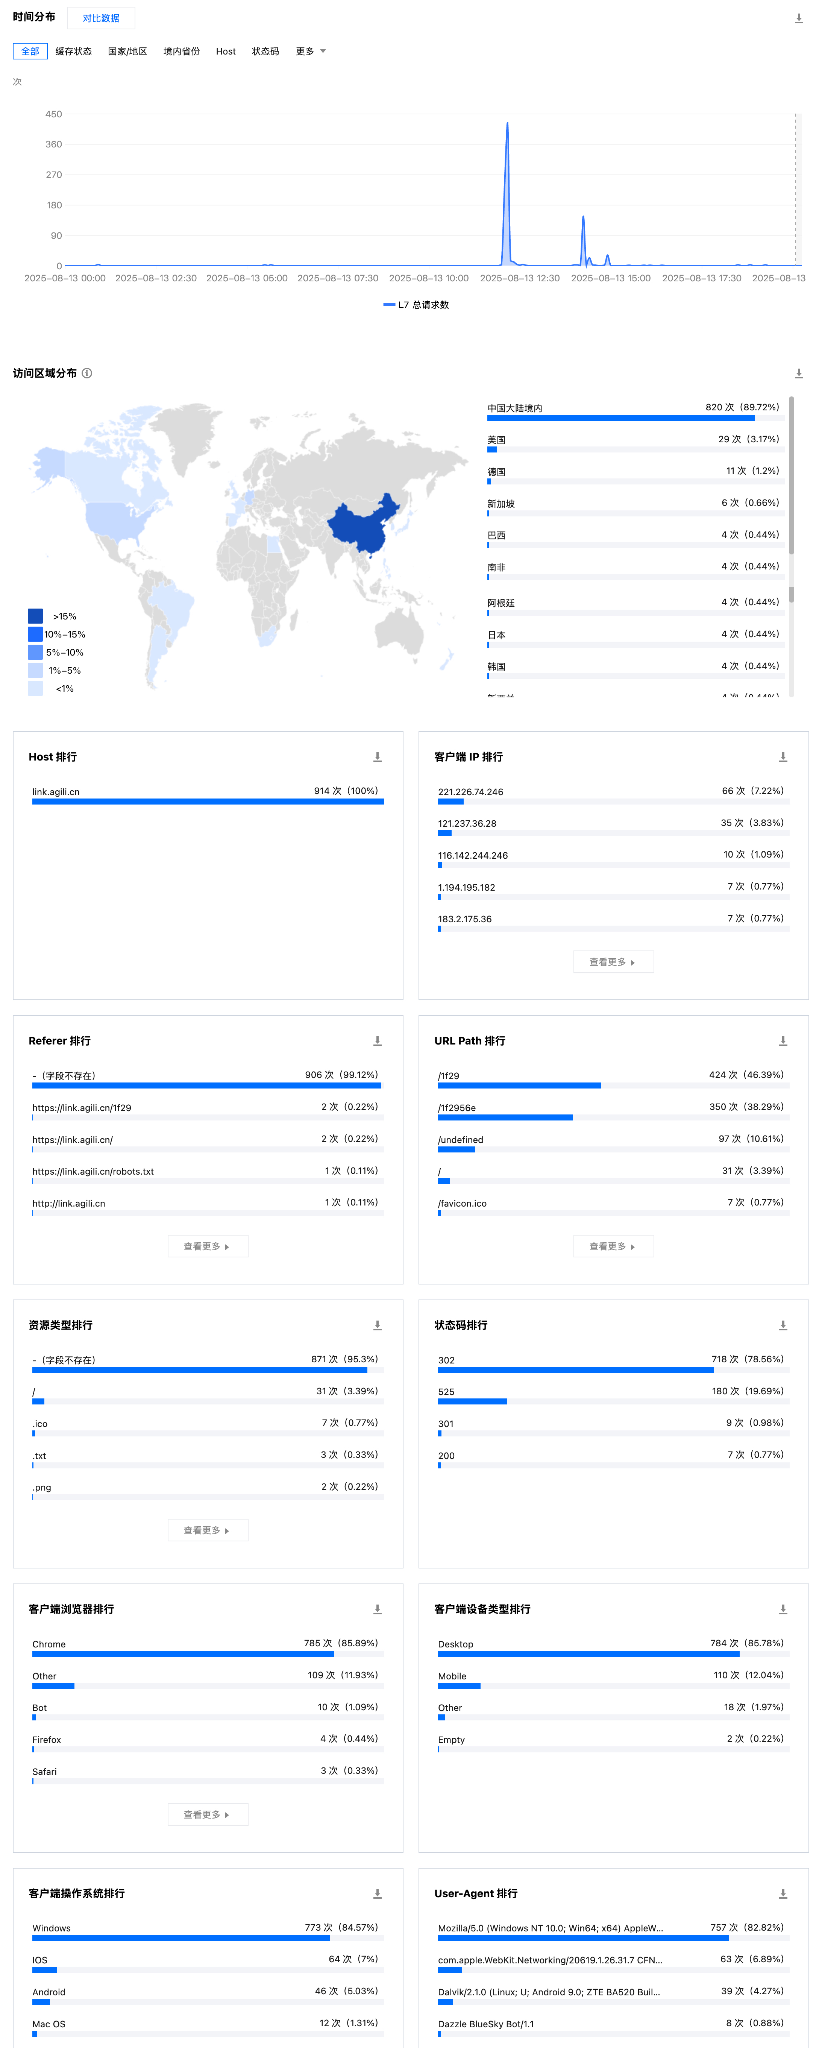Click the .ico resource type row
The image size is (819, 2048).
pyautogui.click(x=208, y=1427)
